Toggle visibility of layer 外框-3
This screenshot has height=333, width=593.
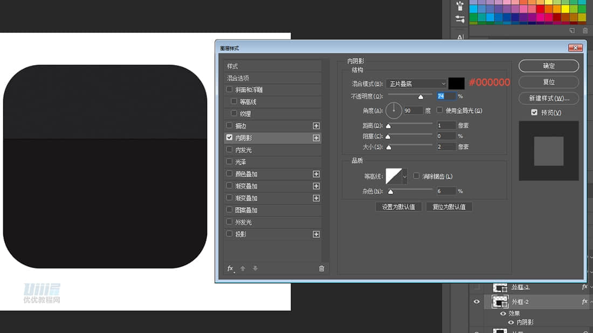click(x=477, y=287)
